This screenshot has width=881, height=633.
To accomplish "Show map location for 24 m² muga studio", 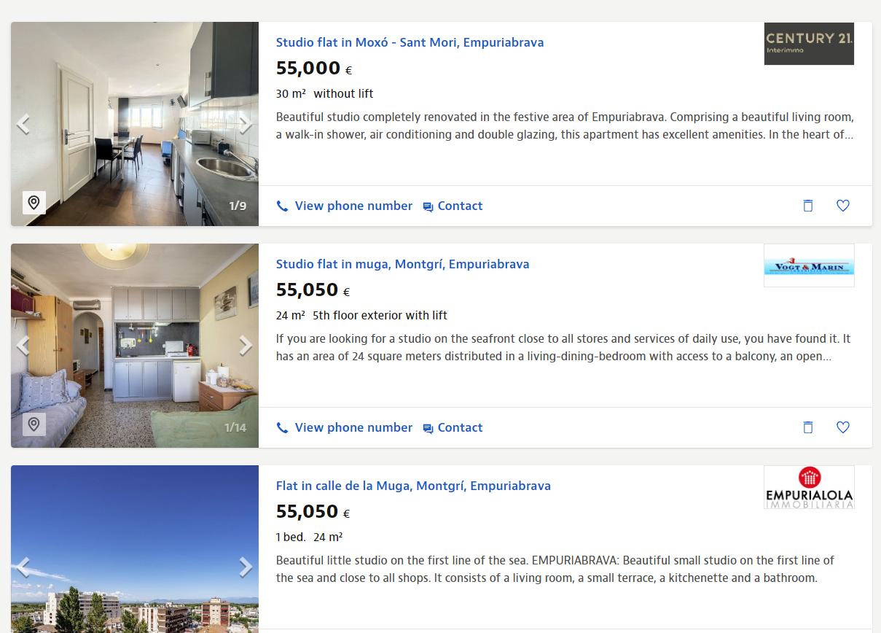I will [34, 424].
